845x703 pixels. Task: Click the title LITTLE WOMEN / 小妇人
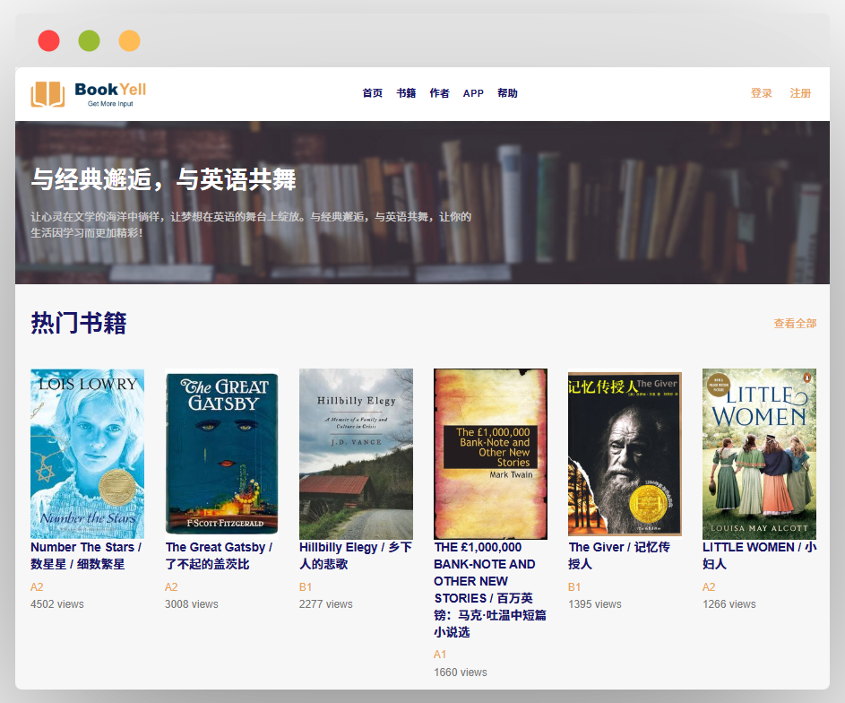point(759,556)
